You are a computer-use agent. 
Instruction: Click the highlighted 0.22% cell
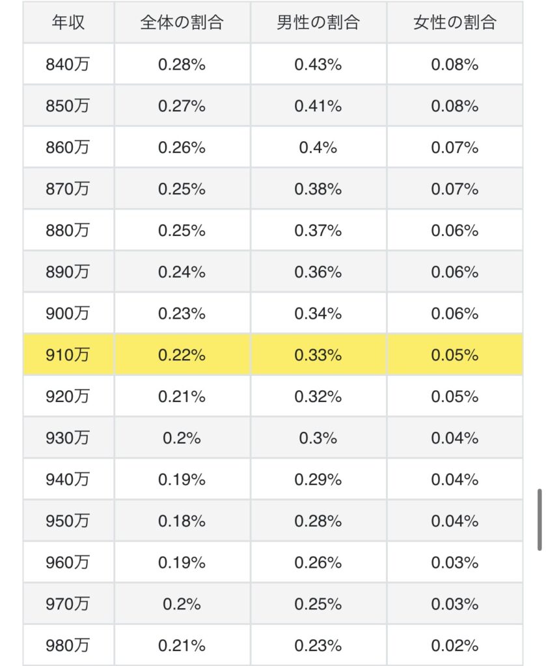182,354
